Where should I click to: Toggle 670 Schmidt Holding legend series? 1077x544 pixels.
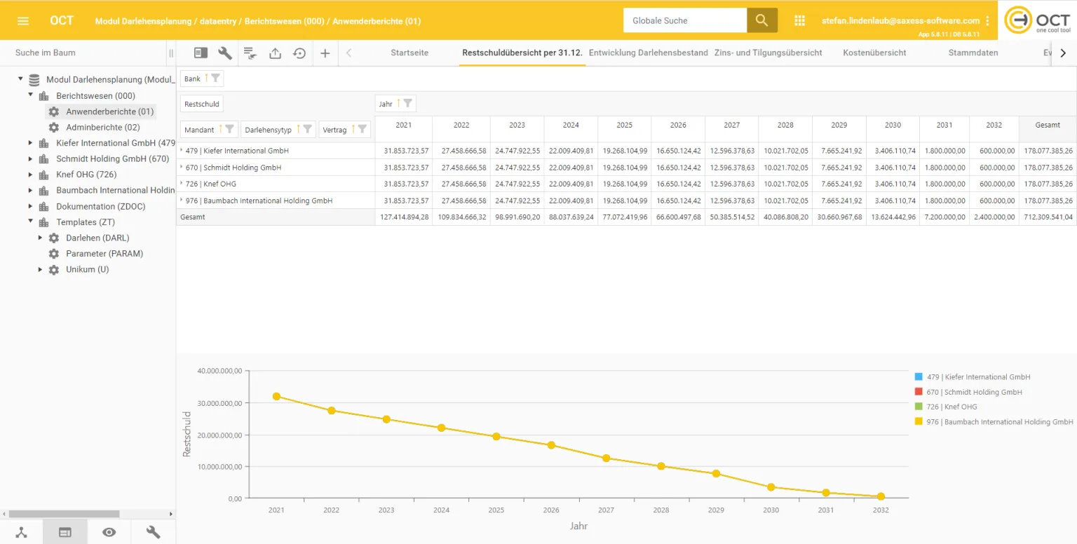coord(973,392)
